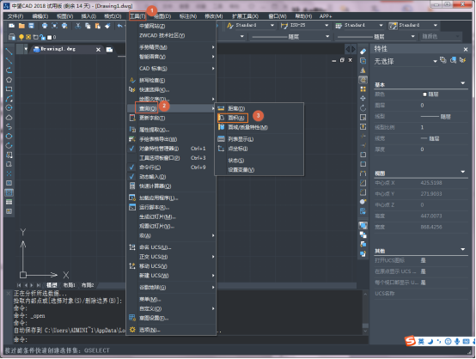Click the Undo arrow icon in toolbar

pyautogui.click(x=120, y=26)
